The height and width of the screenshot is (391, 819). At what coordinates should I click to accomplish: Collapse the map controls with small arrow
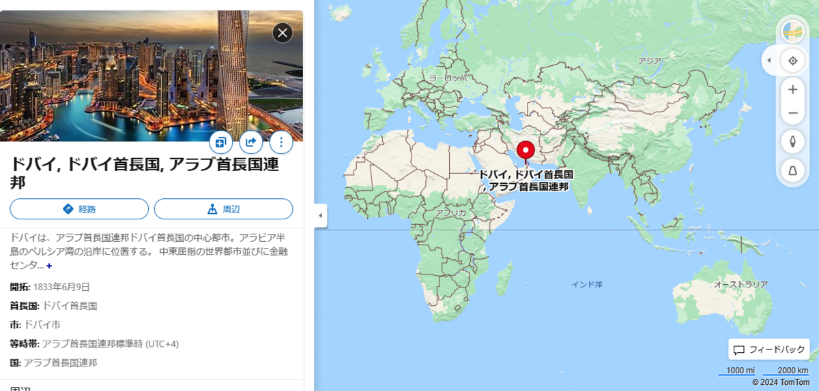[769, 61]
